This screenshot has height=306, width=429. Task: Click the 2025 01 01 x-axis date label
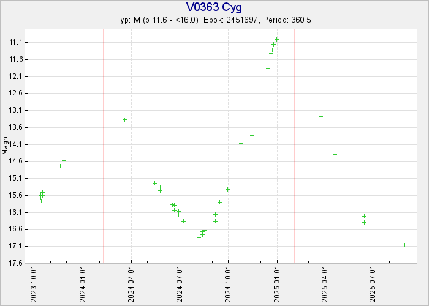click(x=276, y=284)
